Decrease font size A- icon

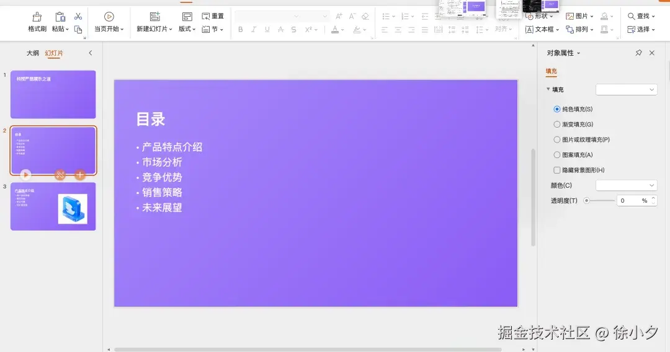tap(352, 16)
